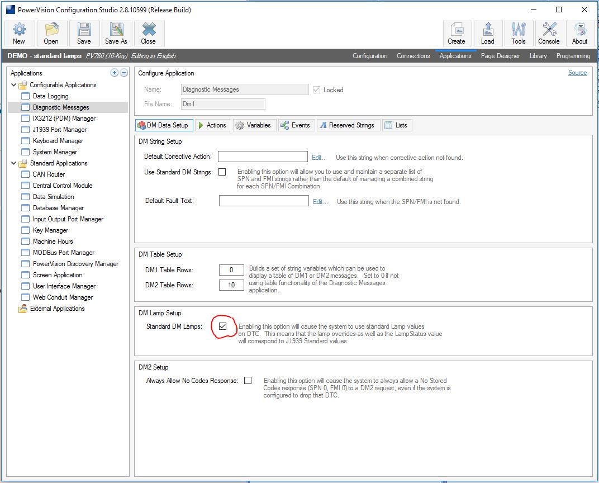Focus the Default Fault Text field

264,201
